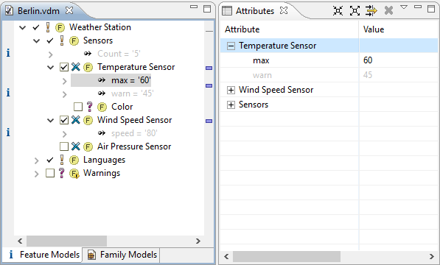440x265 pixels.
Task: Click the Color feature icon
Action: tap(102, 107)
